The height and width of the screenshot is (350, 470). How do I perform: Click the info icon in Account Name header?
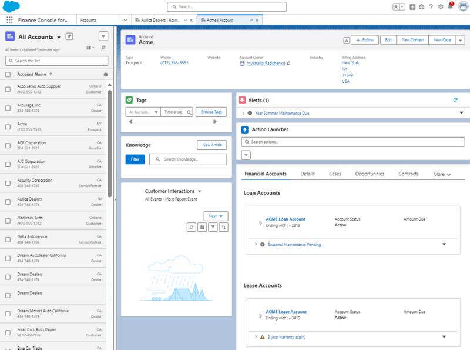click(x=106, y=75)
